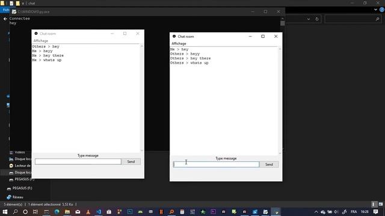
Task: Switch to large icons view in Explorer
Action: click(x=381, y=204)
